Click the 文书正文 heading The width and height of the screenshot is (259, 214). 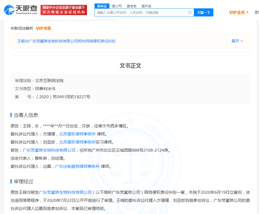130,66
